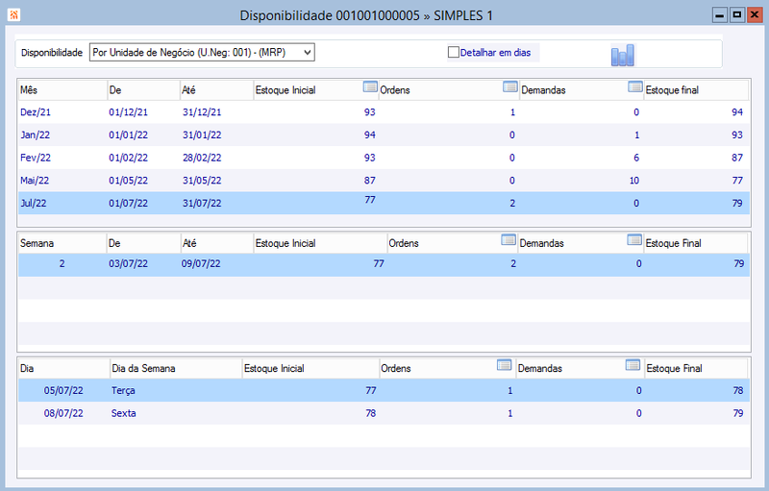Select the Mai/22 month row

[384, 181]
